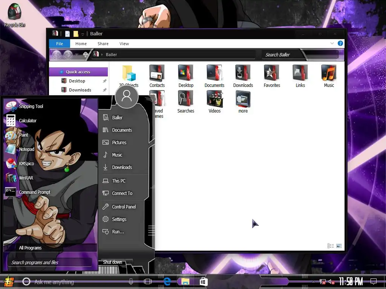This screenshot has width=386, height=289.
Task: Click the Shut down button
Action: point(112,262)
